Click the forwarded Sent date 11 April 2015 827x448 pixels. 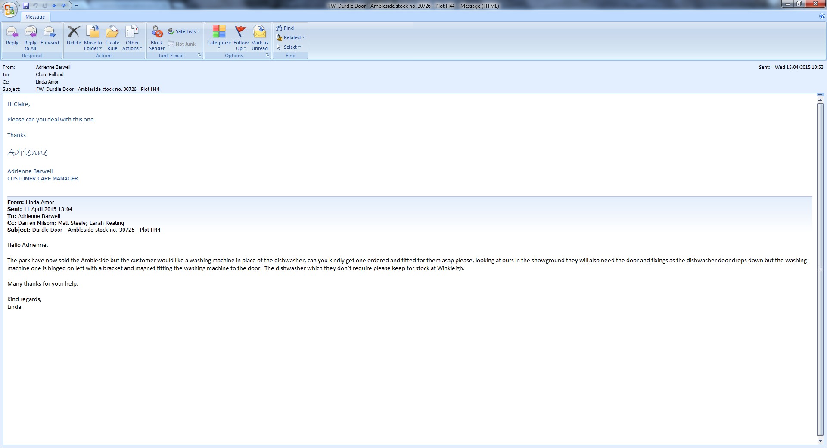48,209
